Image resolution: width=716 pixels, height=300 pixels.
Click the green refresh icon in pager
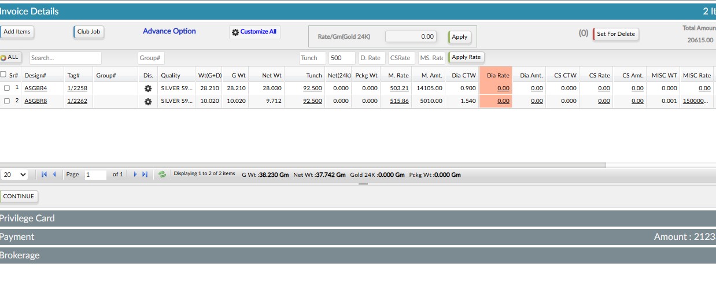(x=163, y=174)
